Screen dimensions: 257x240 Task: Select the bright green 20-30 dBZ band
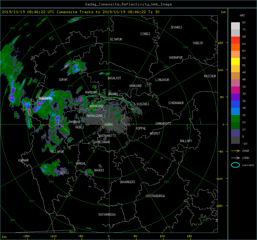(235, 119)
